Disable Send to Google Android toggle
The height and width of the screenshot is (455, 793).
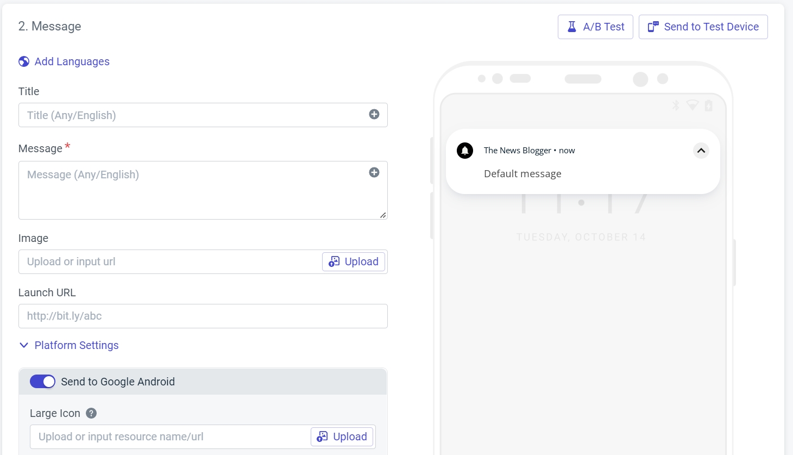click(x=42, y=382)
